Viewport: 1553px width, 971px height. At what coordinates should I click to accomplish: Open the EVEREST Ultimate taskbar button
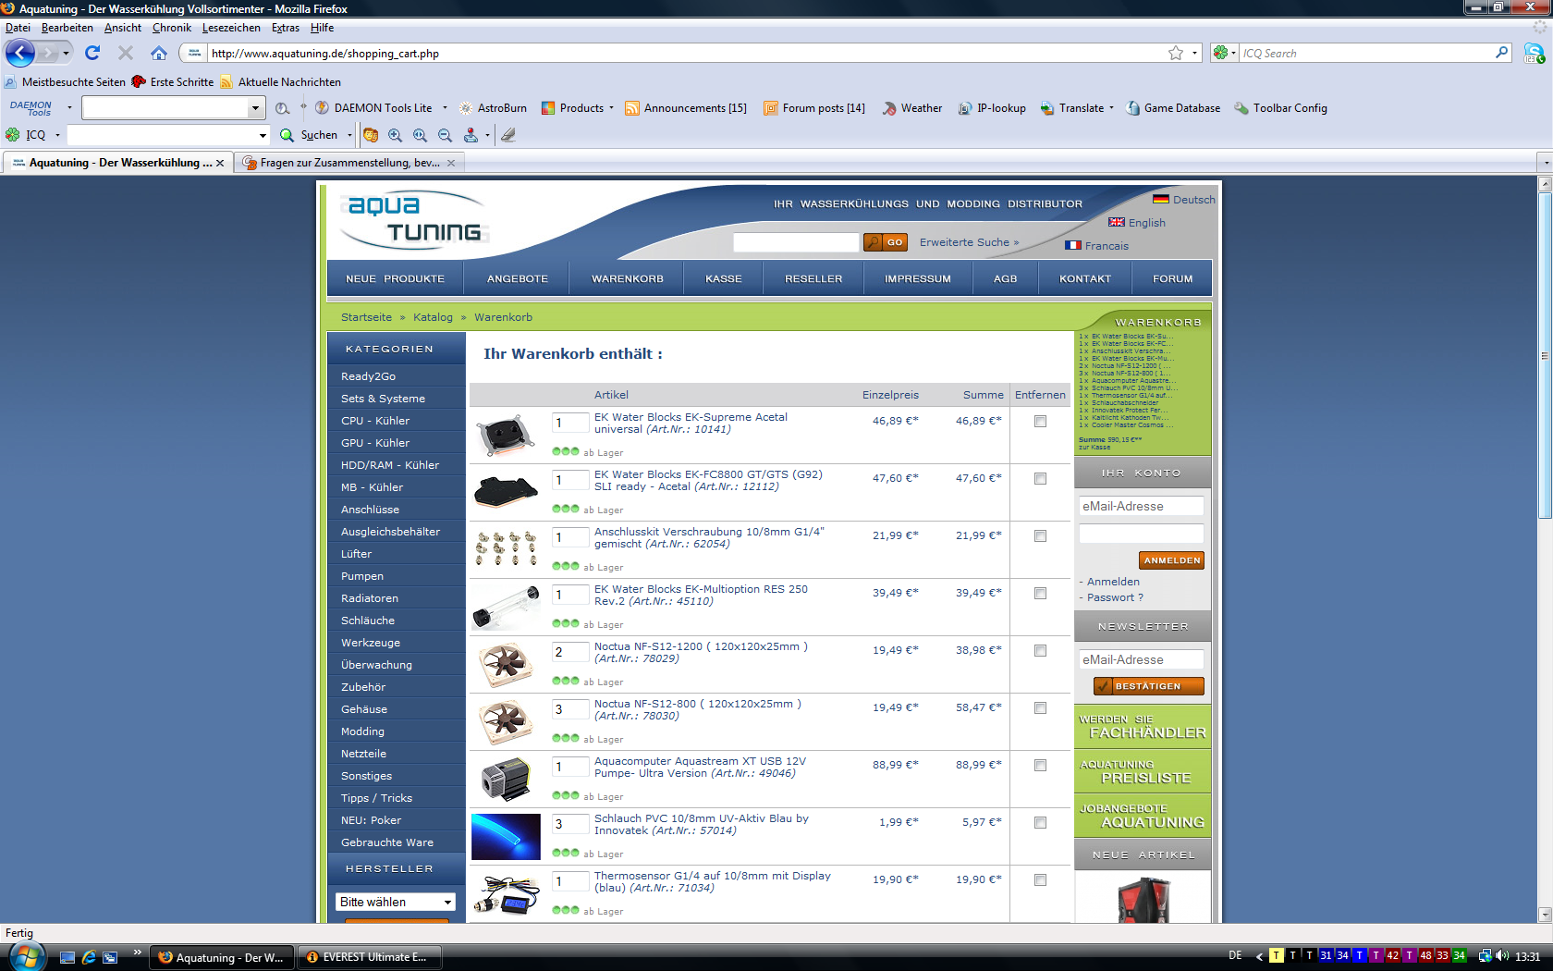[x=370, y=957]
